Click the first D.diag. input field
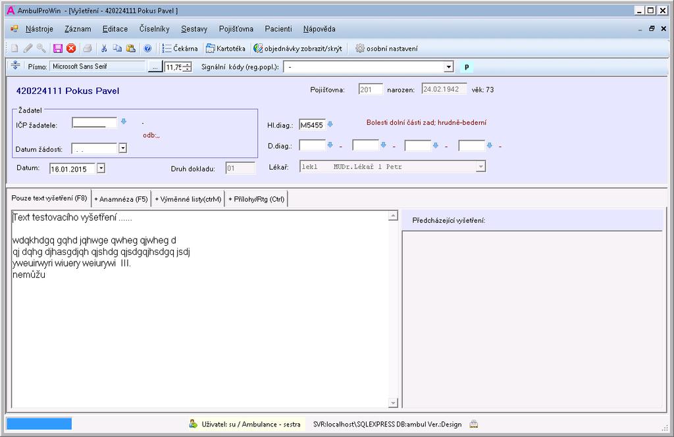674x437 pixels. [312, 145]
